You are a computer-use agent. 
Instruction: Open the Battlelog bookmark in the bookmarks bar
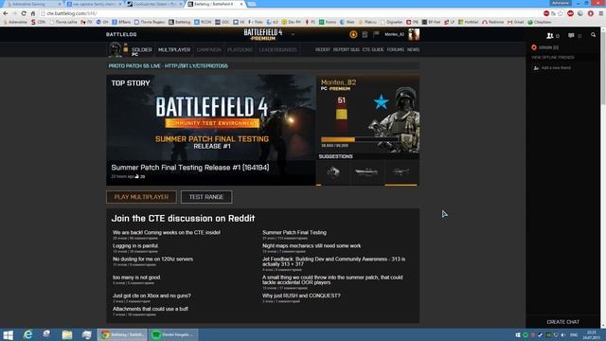180,22
